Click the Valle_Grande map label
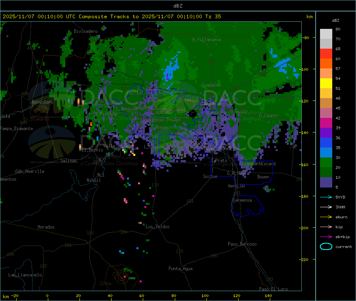The width and height of the screenshot is (356, 301). (118, 146)
